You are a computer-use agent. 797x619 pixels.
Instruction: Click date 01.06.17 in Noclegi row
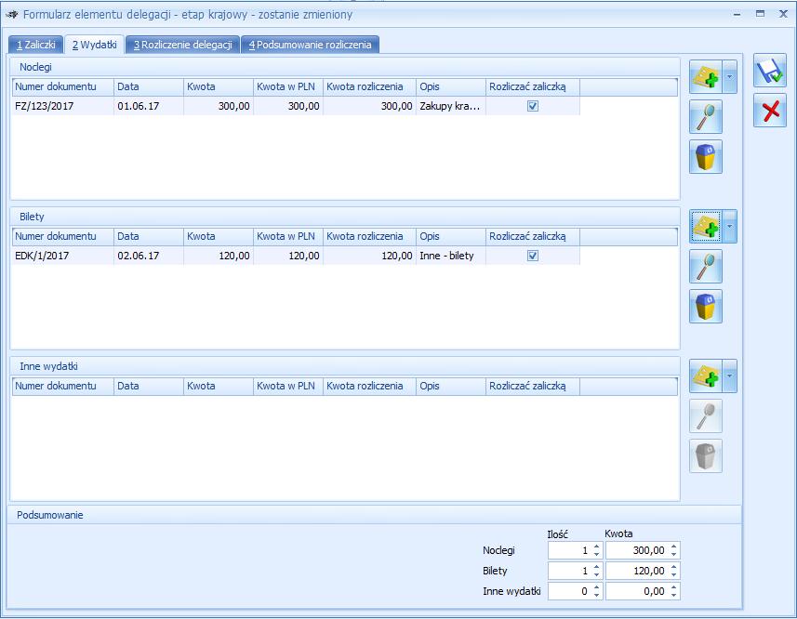click(x=149, y=106)
